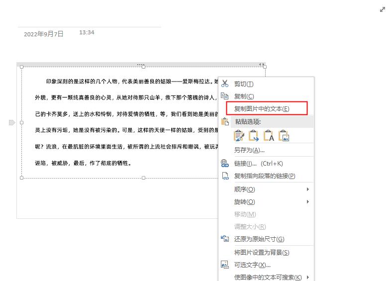
Task: Click the container width arrows handle
Action: [x=262, y=65]
